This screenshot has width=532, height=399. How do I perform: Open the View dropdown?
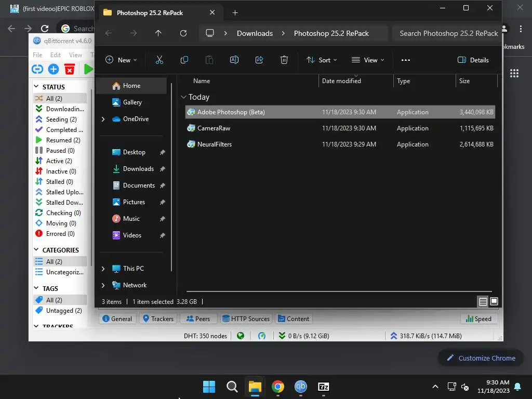(x=368, y=60)
